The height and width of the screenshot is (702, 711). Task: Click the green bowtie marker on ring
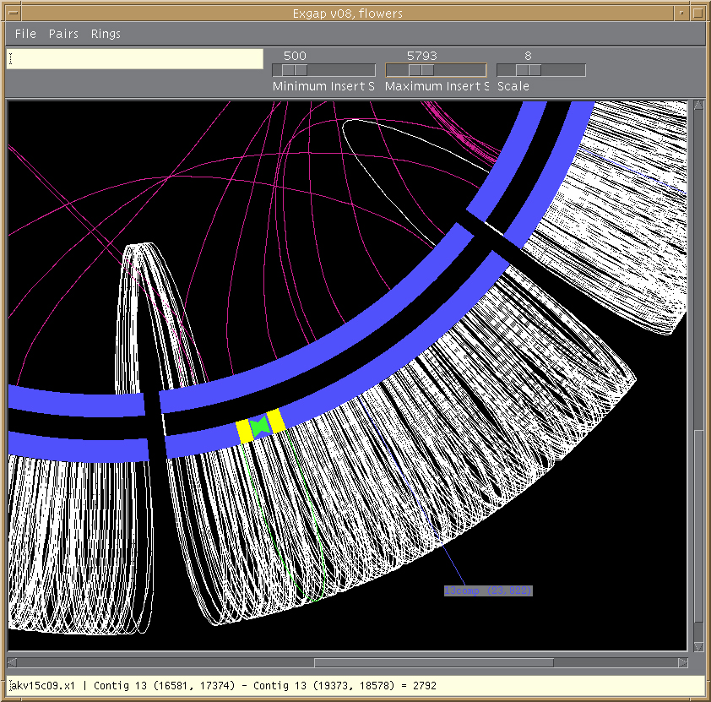point(259,427)
